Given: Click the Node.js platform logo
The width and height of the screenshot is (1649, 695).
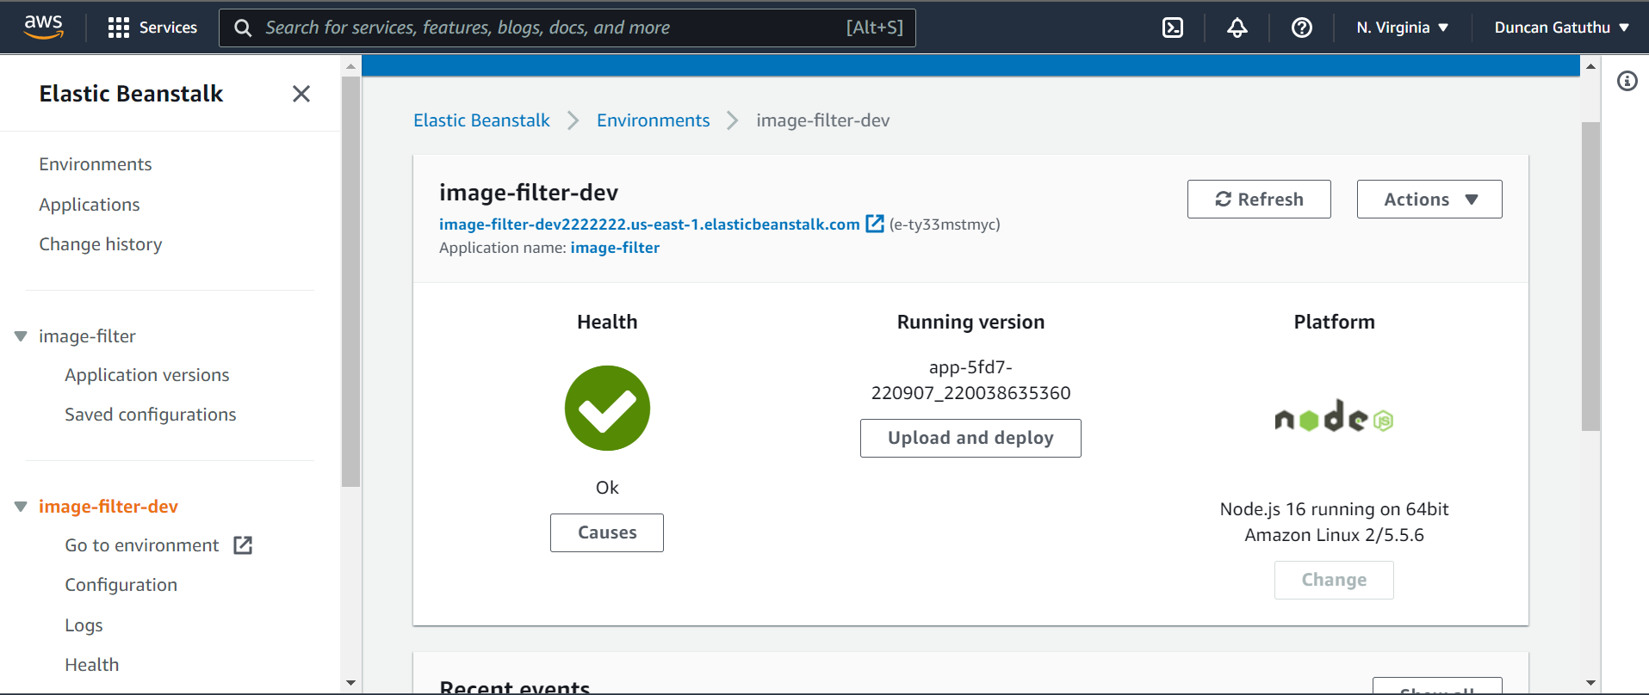Looking at the screenshot, I should tap(1334, 417).
